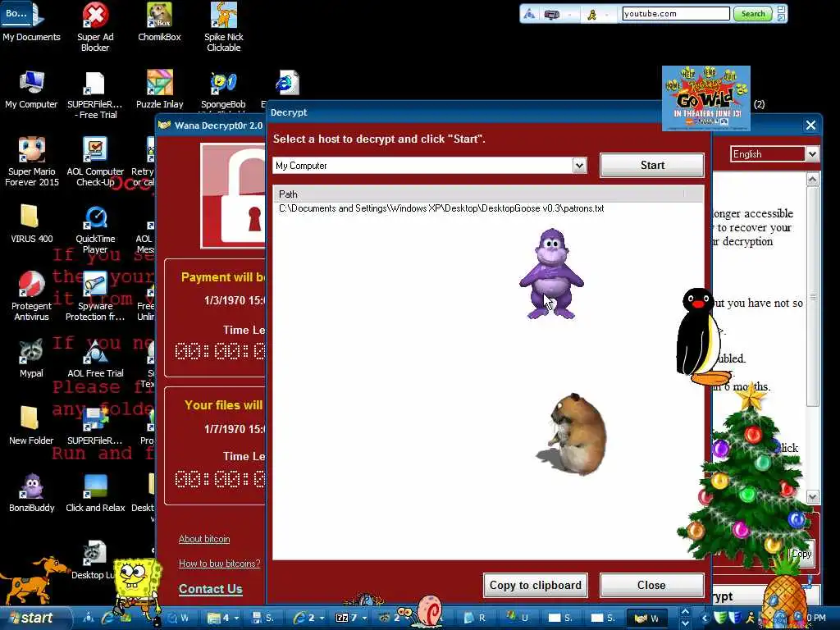
Task: Click the brown hamster character
Action: 573,433
